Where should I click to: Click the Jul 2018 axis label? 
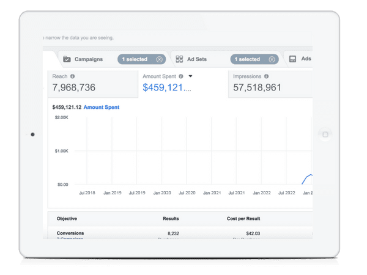(87, 193)
